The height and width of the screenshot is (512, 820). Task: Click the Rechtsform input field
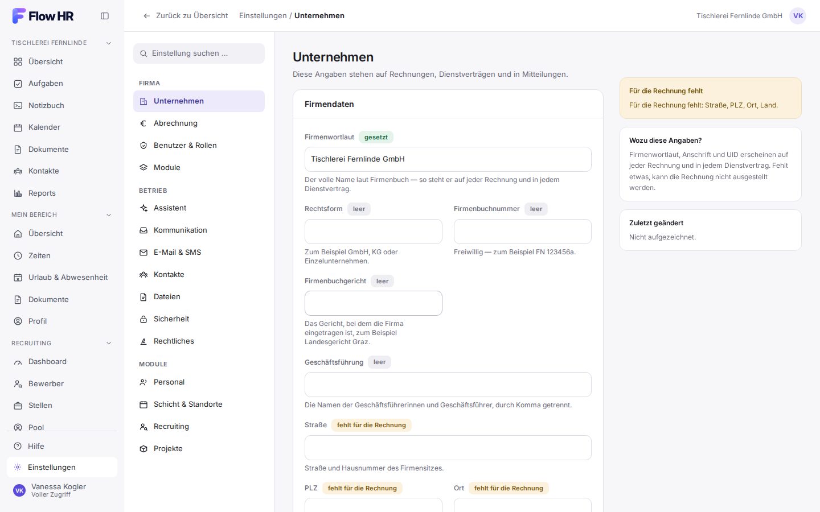click(x=374, y=232)
